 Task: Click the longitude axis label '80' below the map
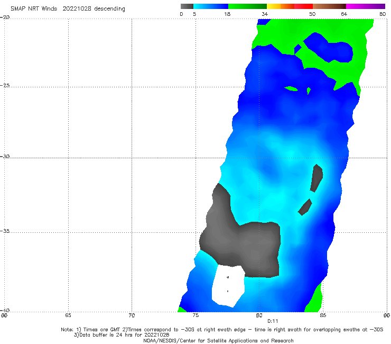coord(259,315)
